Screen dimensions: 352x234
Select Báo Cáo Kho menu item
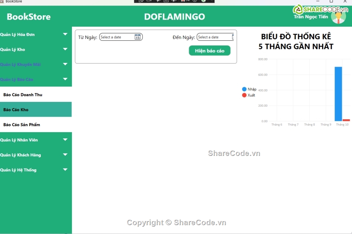coord(16,110)
